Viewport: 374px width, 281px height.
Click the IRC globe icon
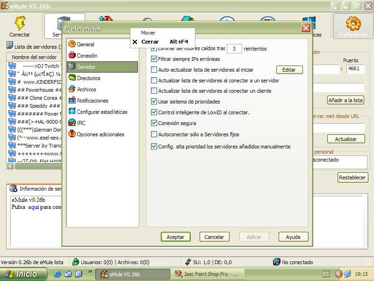[x=72, y=123]
